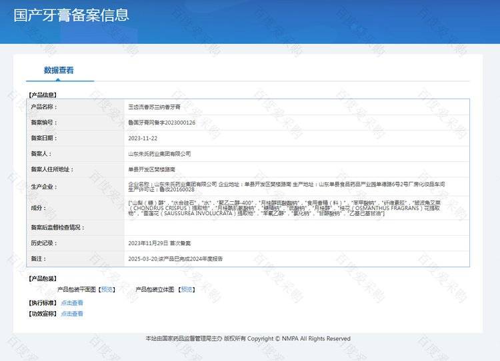Click the filing date 2023-11-22

(143, 138)
